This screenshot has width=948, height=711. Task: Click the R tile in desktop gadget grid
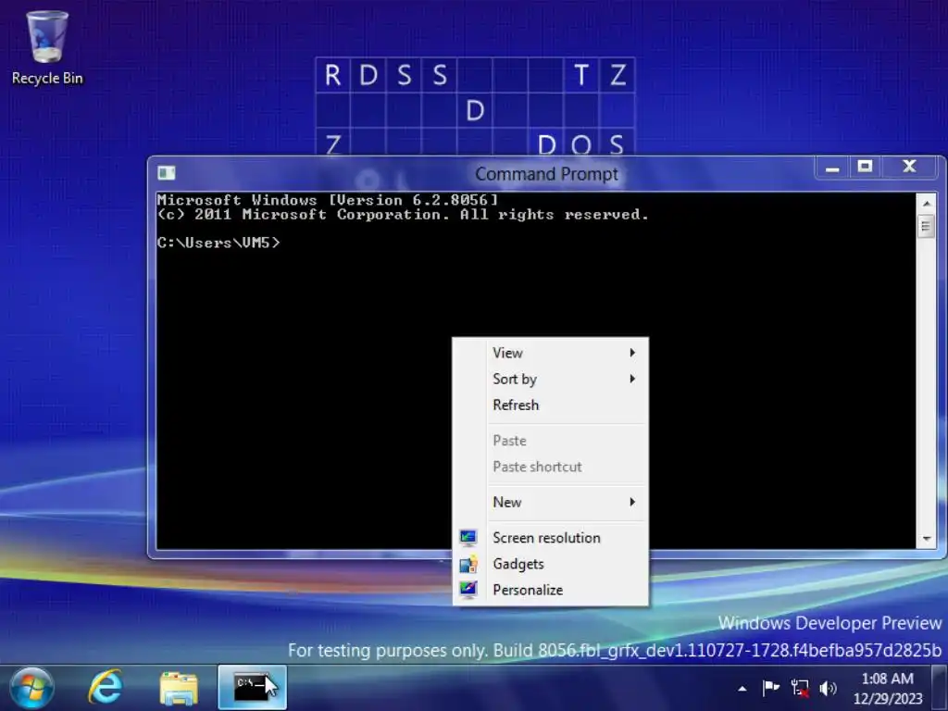coord(332,75)
